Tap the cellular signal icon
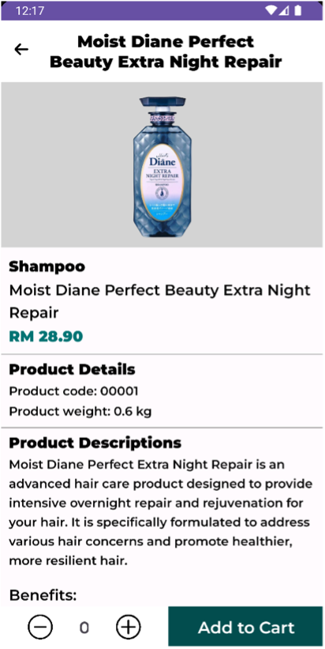This screenshot has width=325, height=649. [x=284, y=10]
